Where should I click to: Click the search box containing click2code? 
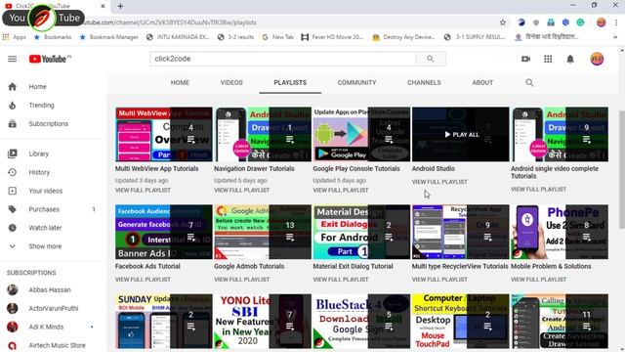(283, 59)
